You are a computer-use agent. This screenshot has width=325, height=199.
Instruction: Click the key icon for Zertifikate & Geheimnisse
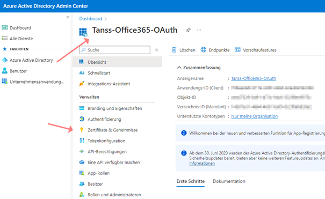coord(82,130)
